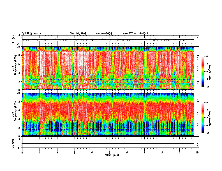Click time axis tick label "5" near the Time (min) label
This screenshot has height=171, width=222.
[110, 153]
